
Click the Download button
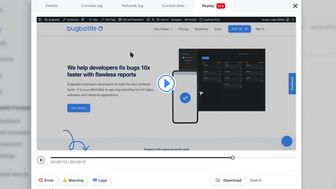coord(228,180)
